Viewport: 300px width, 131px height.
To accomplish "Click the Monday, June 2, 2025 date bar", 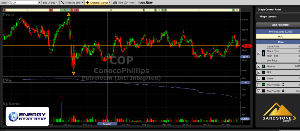I will click(x=278, y=32).
